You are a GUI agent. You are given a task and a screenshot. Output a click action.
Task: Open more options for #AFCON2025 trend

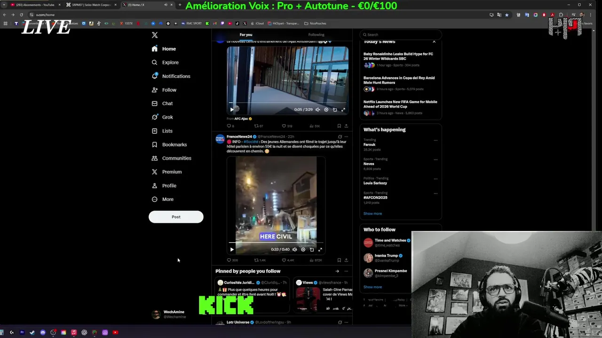(436, 193)
